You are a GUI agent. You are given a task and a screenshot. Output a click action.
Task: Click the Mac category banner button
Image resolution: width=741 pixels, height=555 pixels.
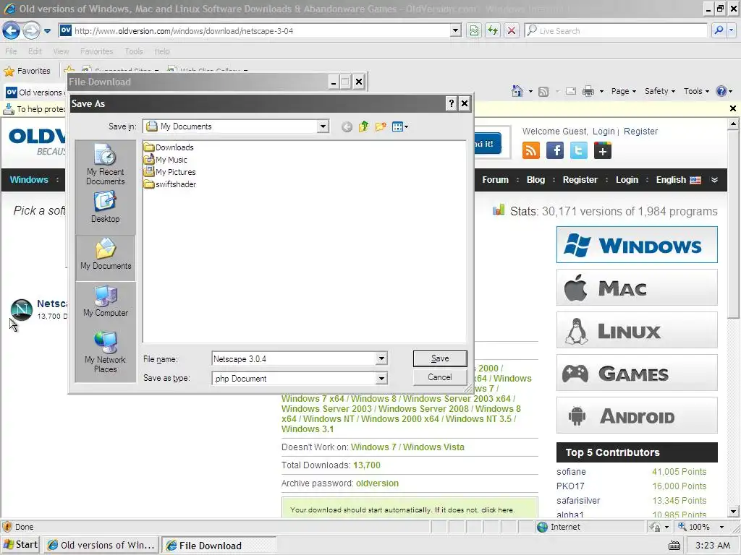click(x=637, y=287)
